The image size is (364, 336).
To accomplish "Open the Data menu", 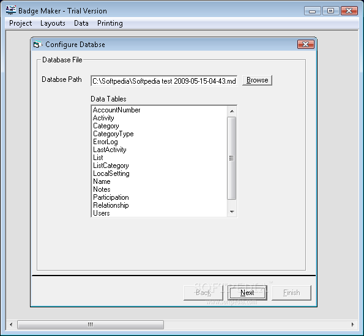I will pos(81,23).
